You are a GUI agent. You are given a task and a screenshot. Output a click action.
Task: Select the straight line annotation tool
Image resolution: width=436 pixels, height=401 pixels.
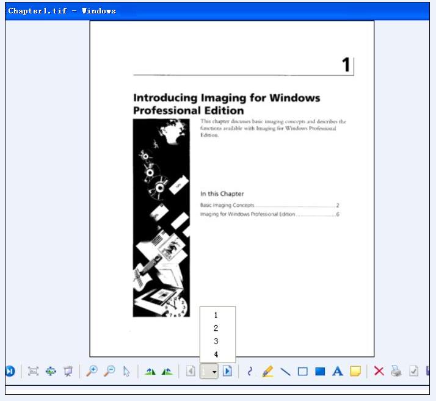tap(285, 372)
